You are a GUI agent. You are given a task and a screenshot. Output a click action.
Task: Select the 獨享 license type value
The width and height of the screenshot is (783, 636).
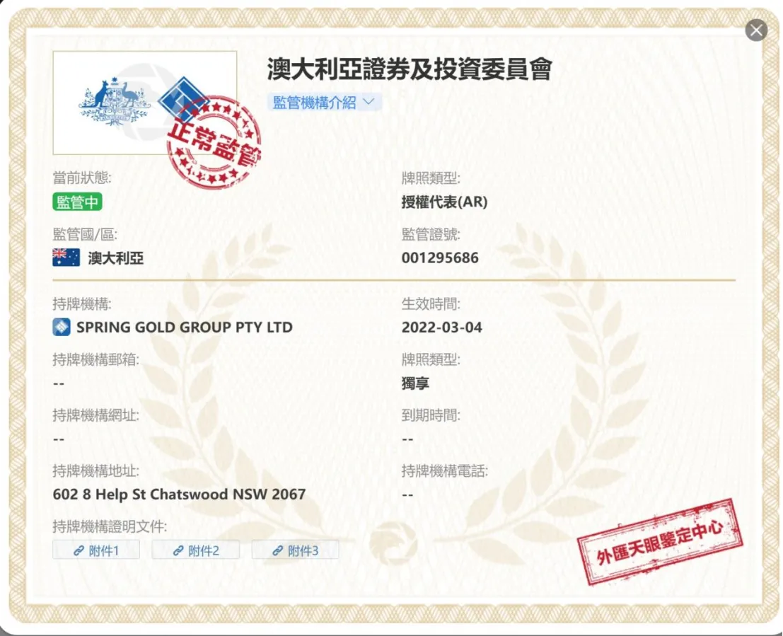[415, 383]
